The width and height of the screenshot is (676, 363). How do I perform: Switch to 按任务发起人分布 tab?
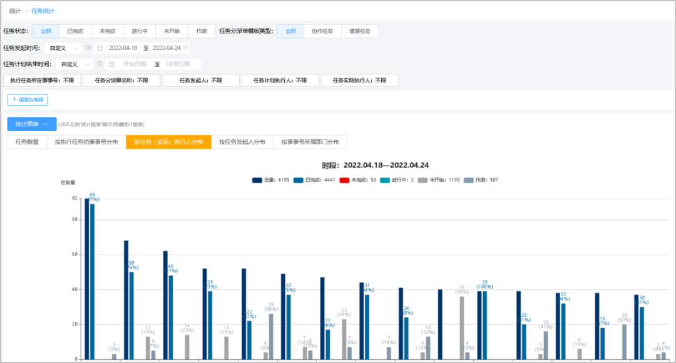[242, 142]
